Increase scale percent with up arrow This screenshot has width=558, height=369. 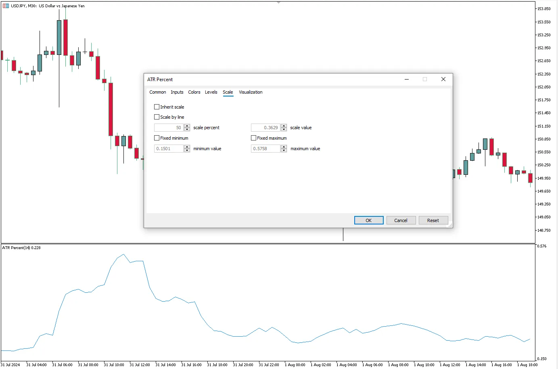(187, 126)
